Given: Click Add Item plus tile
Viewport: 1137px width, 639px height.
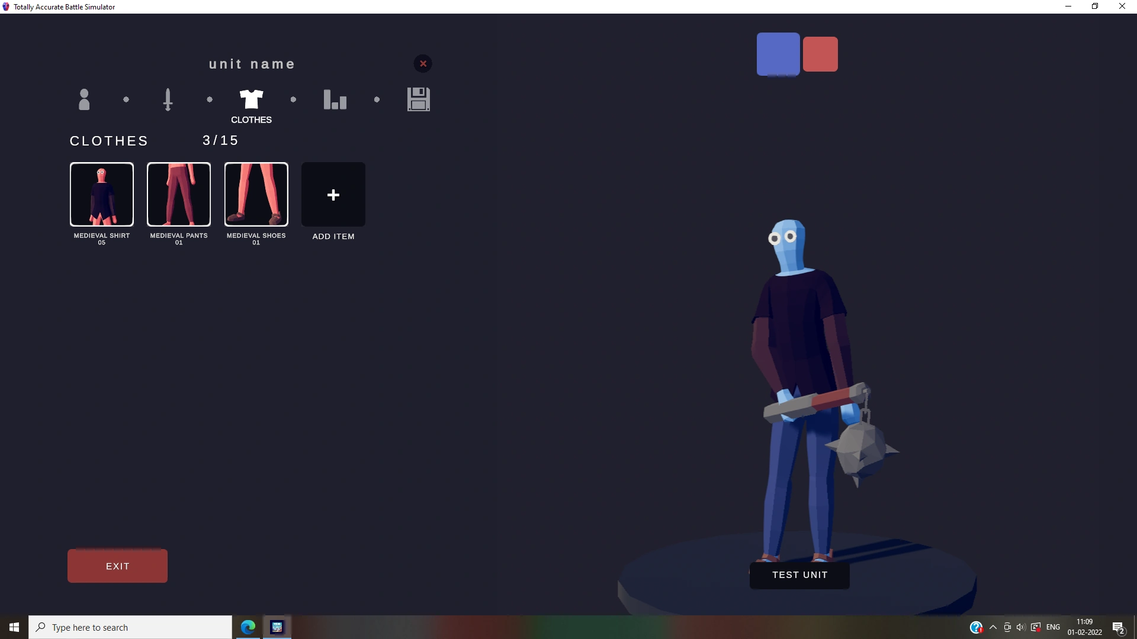Looking at the screenshot, I should coord(333,195).
